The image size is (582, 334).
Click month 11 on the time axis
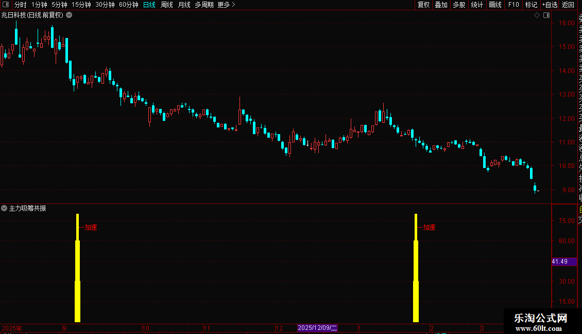pyautogui.click(x=207, y=328)
